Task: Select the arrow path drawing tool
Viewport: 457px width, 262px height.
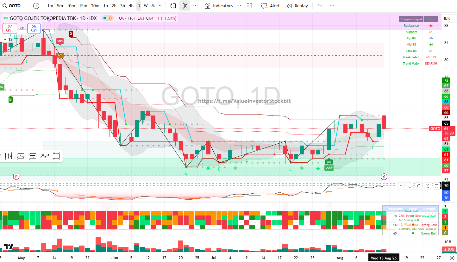Action: coord(45,156)
